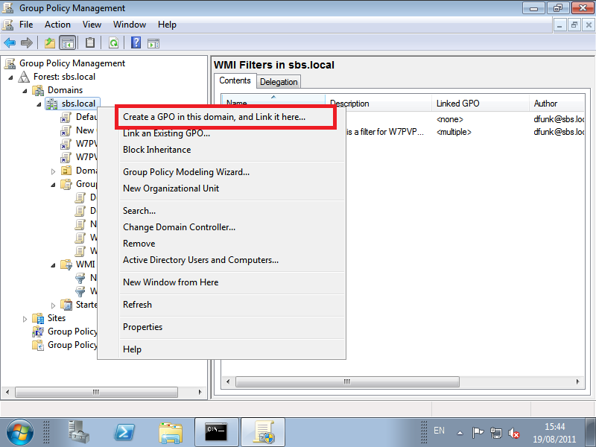Open Windows PowerShell from the taskbar
Viewport: 596px width, 447px height.
tap(124, 431)
